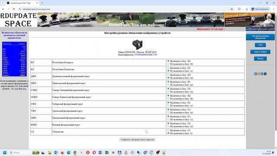Click the 'Сибирский федеральный округ' cell
The height and width of the screenshot is (156, 277).
tap(109, 104)
